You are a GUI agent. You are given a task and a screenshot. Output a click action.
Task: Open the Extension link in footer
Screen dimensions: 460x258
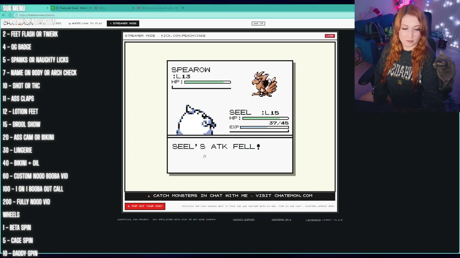[313, 220]
